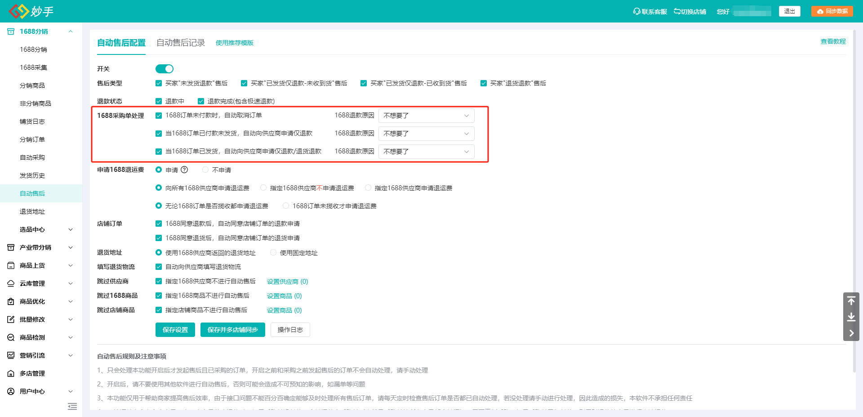Screen dimensions: 863x417
Task: Uncheck 退款完成(包含极速退款) checkbox
Action: pyautogui.click(x=201, y=101)
